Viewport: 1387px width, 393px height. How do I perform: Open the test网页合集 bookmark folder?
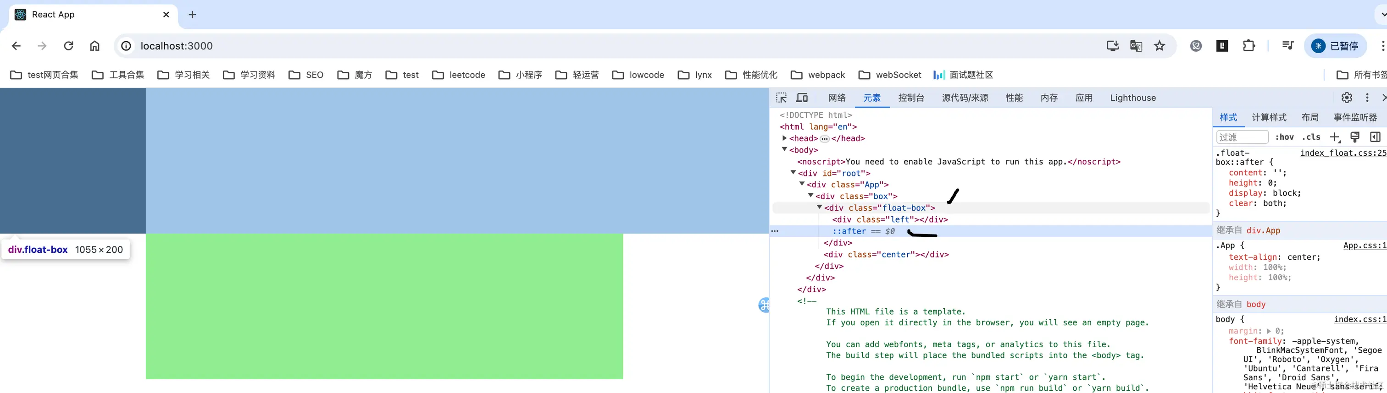point(44,75)
